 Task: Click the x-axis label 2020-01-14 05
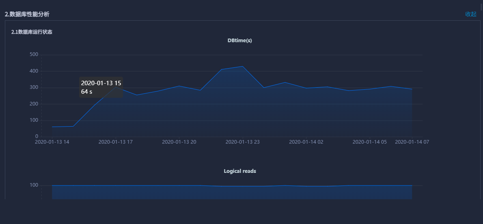coord(369,142)
